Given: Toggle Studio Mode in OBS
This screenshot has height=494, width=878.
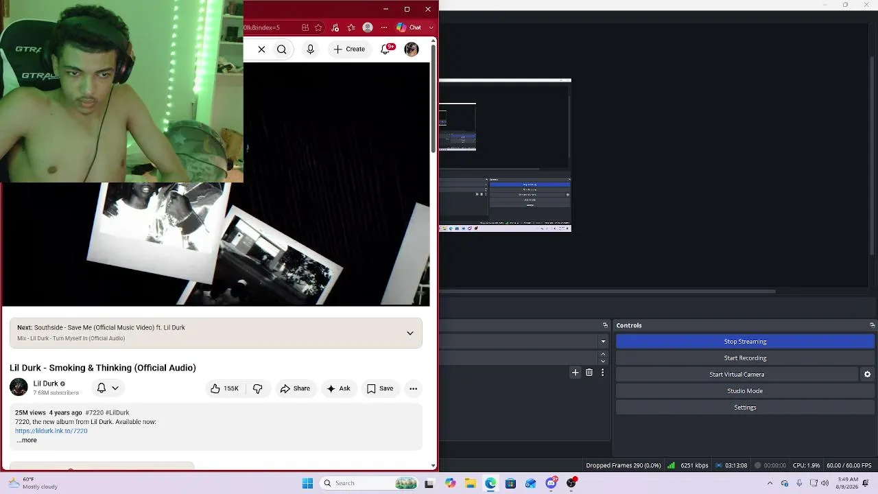Looking at the screenshot, I should (745, 391).
